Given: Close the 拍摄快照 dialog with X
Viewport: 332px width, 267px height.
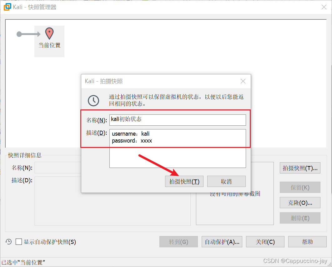Looking at the screenshot, I should [243, 81].
